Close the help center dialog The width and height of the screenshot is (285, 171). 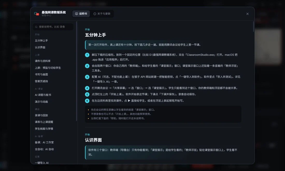click(247, 14)
